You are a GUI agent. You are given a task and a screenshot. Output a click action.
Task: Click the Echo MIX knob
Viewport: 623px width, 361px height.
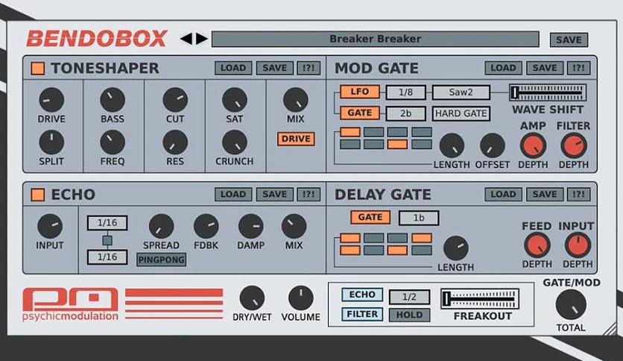294,227
